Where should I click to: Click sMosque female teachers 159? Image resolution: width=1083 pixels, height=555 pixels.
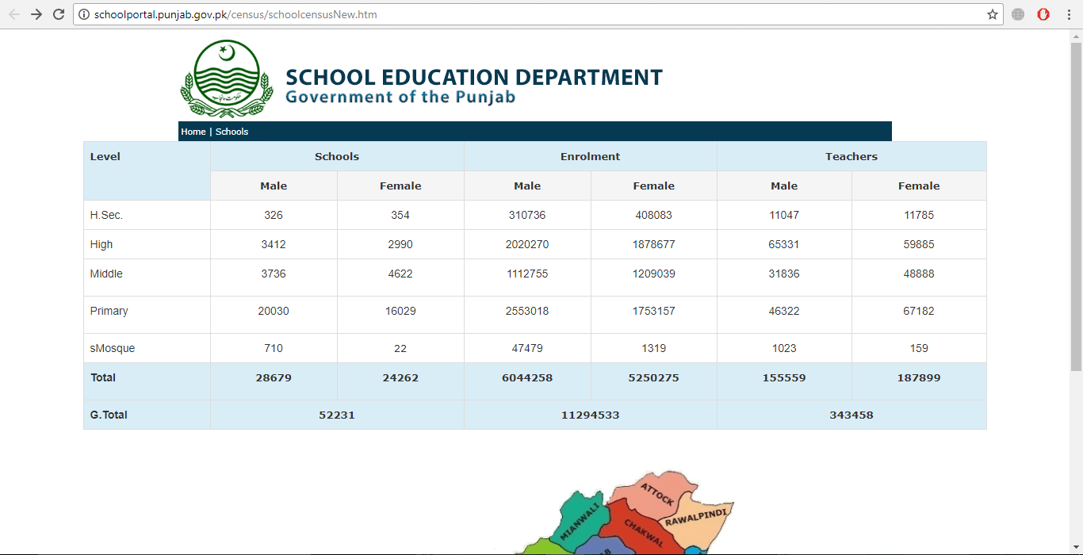[919, 348]
